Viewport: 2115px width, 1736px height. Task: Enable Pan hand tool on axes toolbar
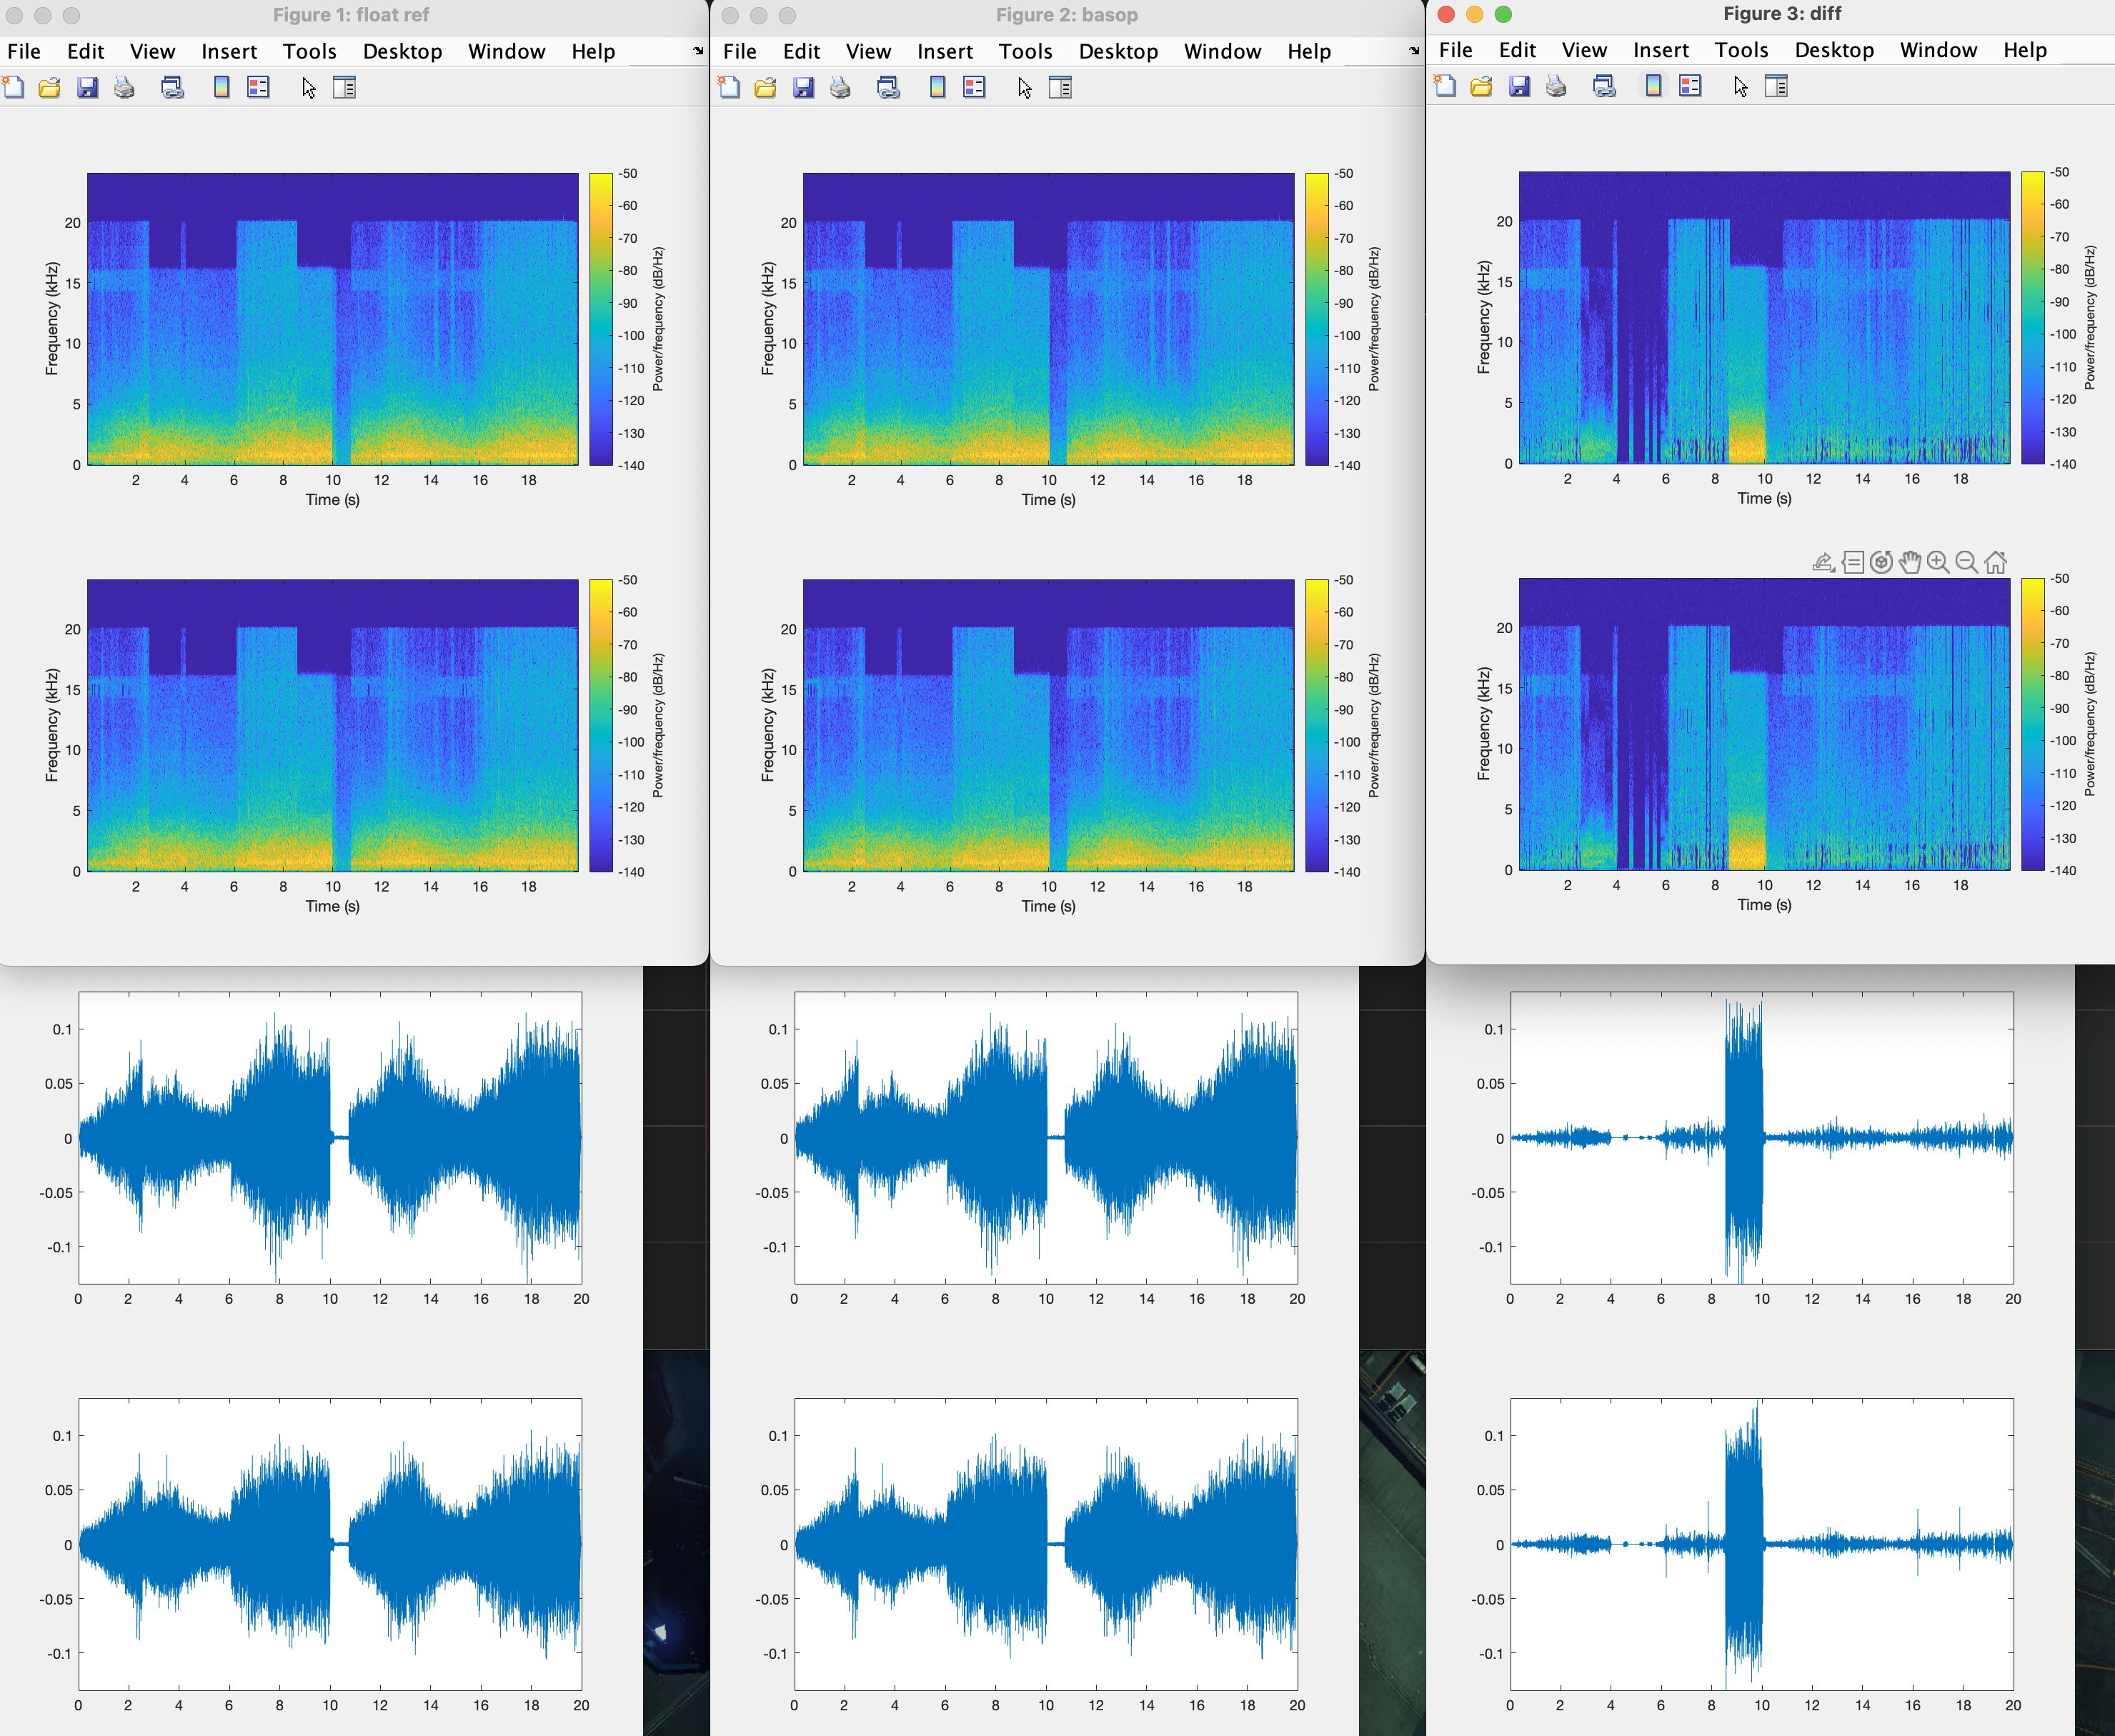click(x=1910, y=563)
